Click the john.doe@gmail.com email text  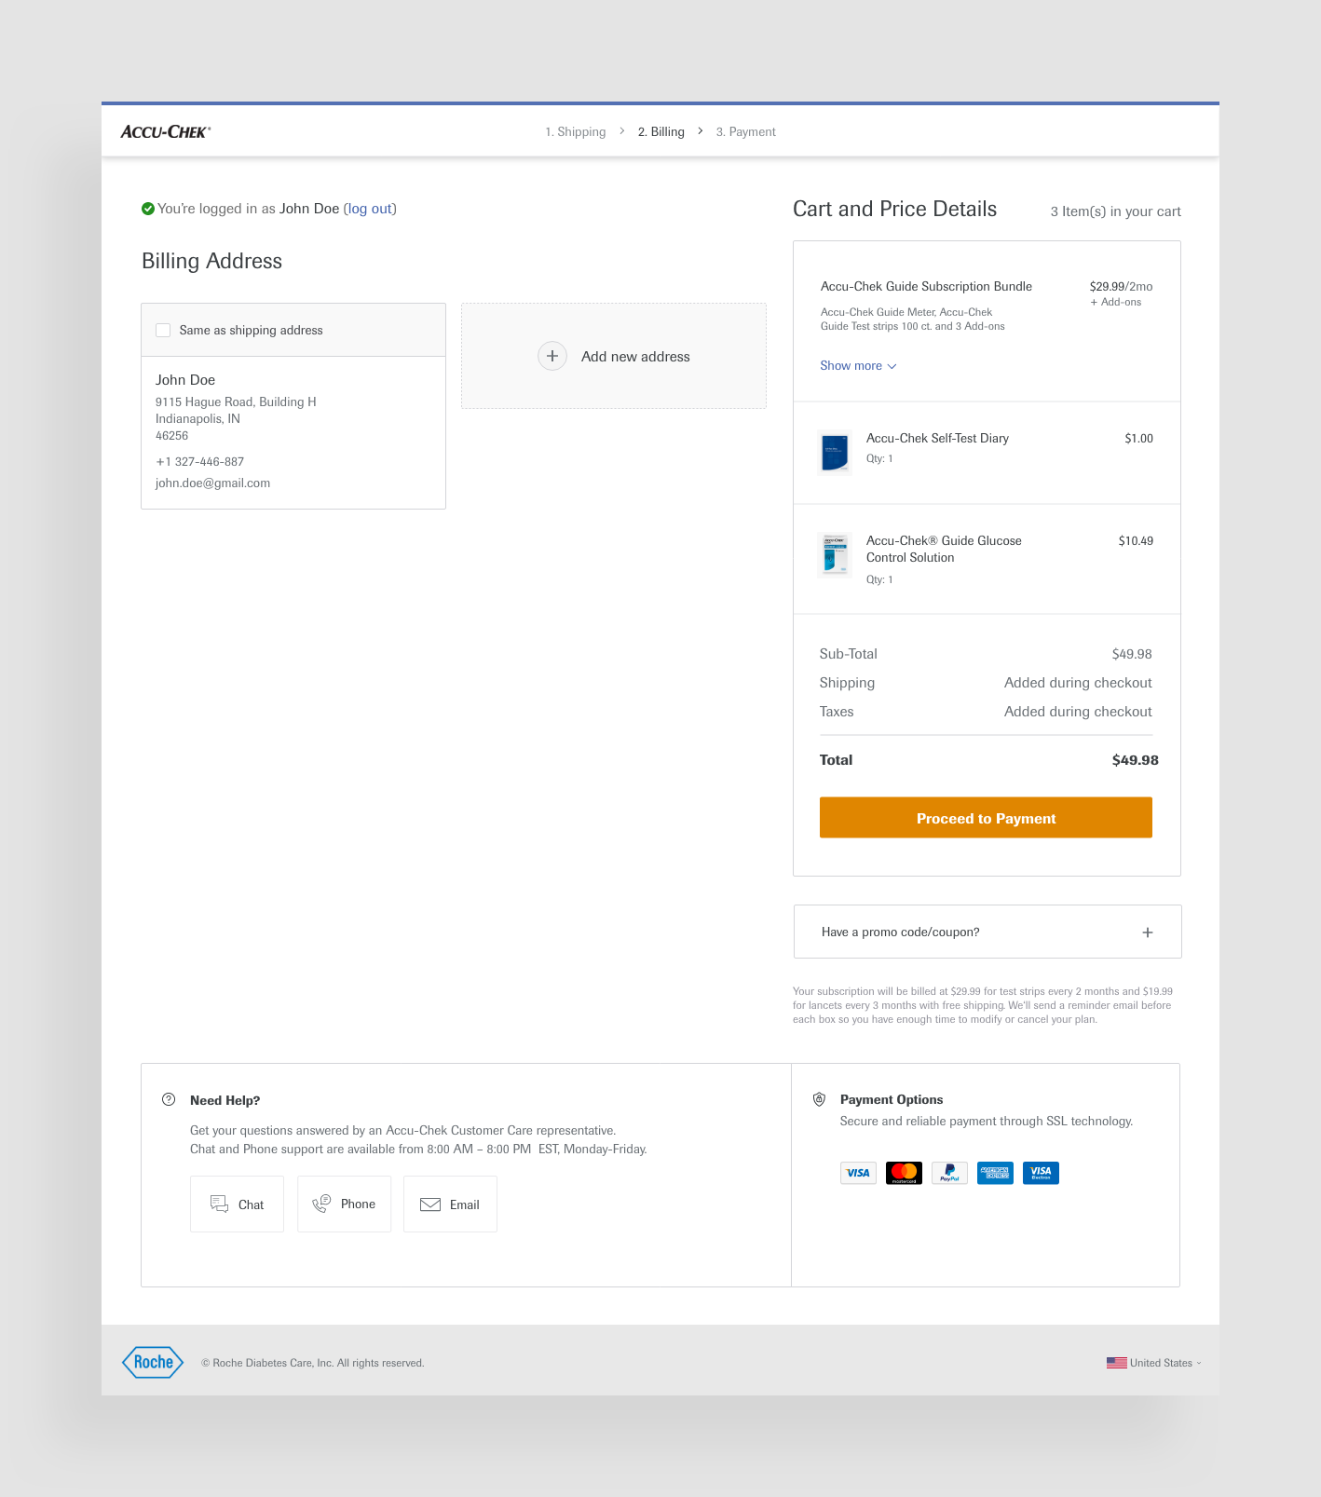coord(212,483)
